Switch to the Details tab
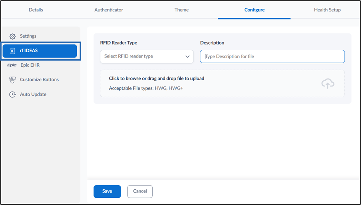Image resolution: width=361 pixels, height=205 pixels. point(36,10)
